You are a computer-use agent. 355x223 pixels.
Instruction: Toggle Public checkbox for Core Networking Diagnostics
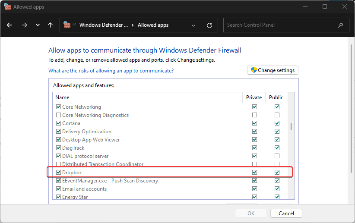277,115
